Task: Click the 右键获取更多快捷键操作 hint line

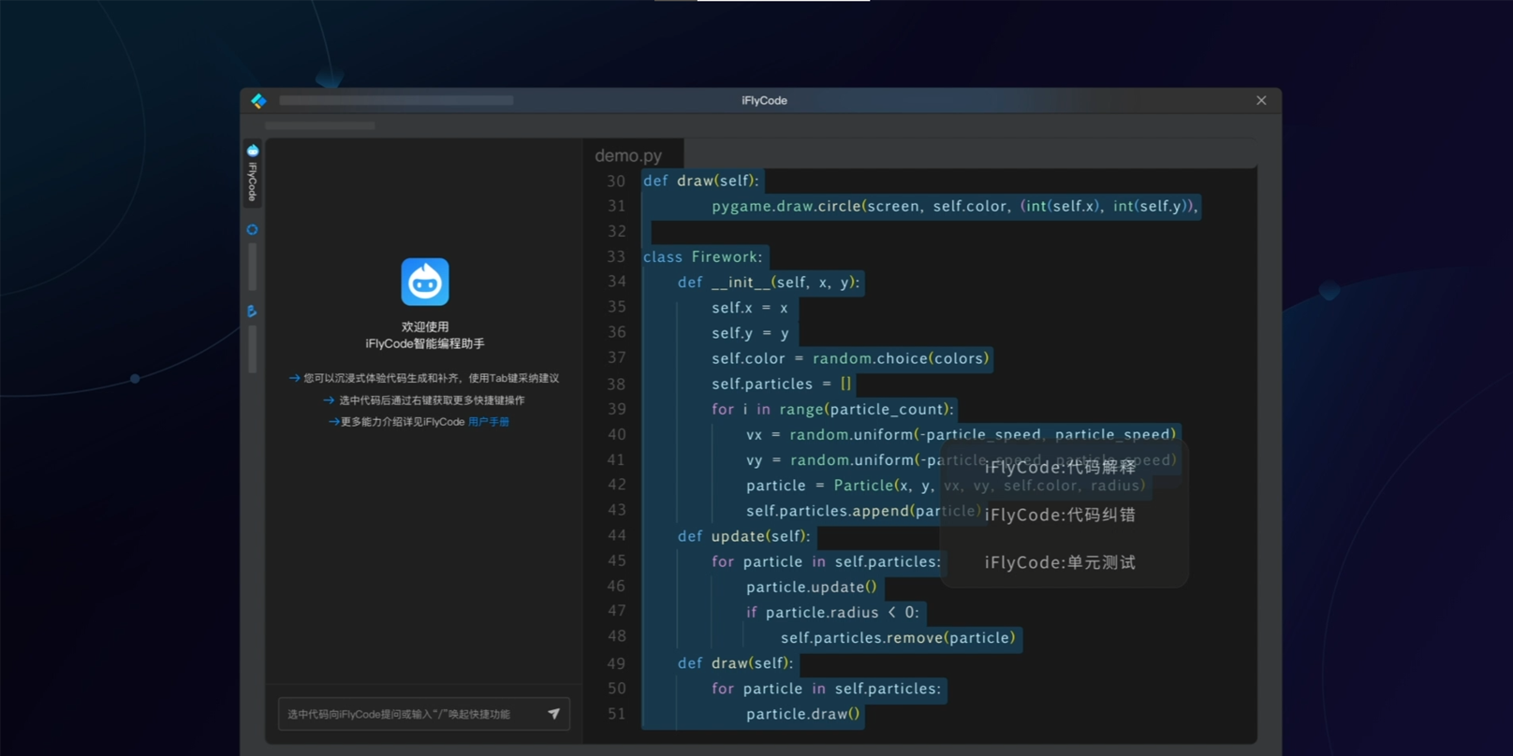Action: 424,400
